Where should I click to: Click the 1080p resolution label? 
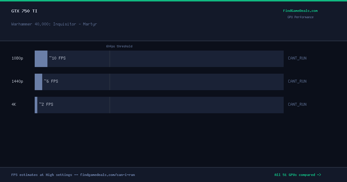[x=17, y=58]
